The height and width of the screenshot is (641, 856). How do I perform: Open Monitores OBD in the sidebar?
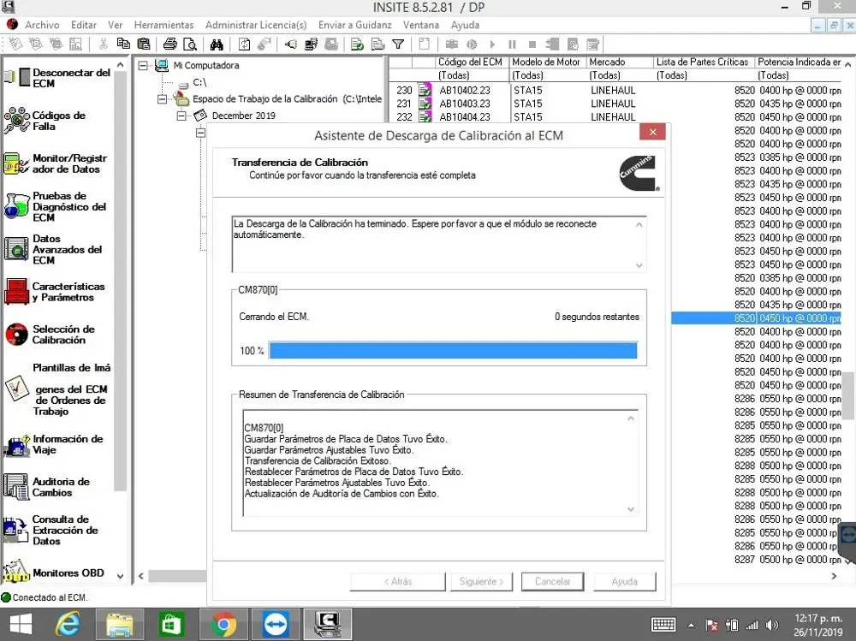coord(54,573)
